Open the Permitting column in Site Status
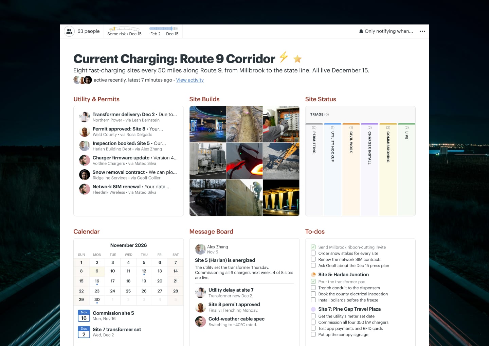The image size is (489, 346). coord(314,169)
